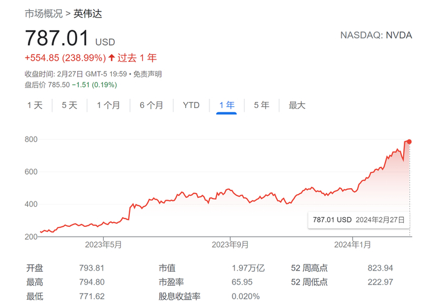Click the 2023年5月 axis label

click(x=103, y=245)
